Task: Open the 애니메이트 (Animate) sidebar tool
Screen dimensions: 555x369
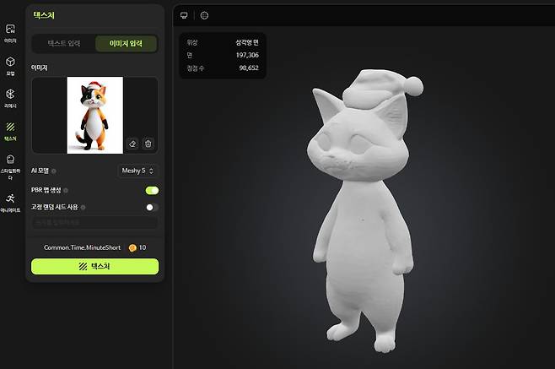Action: [x=10, y=201]
